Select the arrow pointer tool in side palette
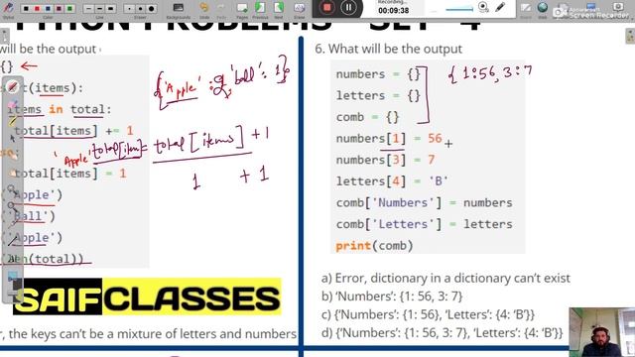Screen dimensions: 635x357 (12, 138)
